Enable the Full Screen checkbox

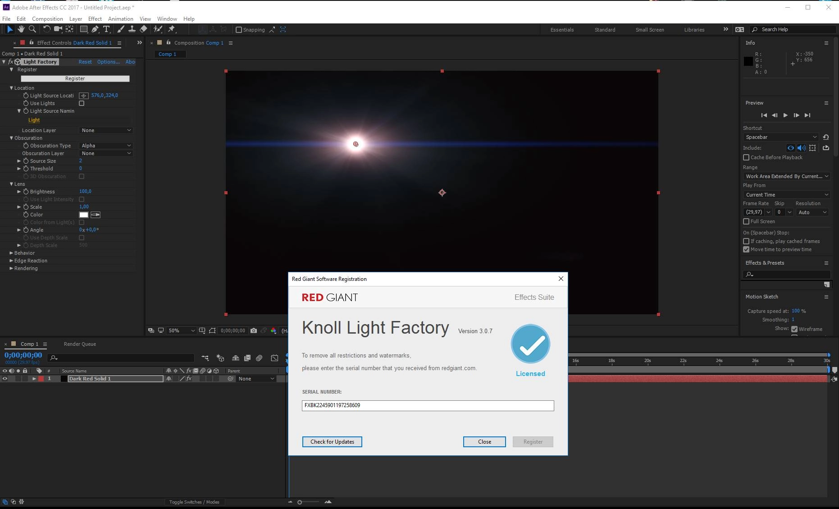tap(746, 221)
